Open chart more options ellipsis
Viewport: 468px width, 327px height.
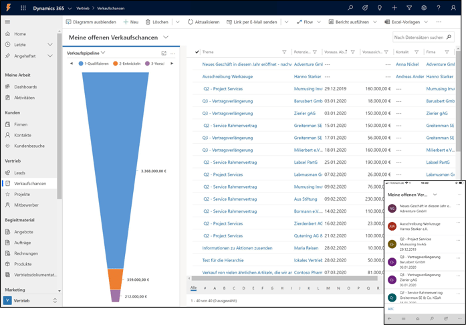(172, 53)
